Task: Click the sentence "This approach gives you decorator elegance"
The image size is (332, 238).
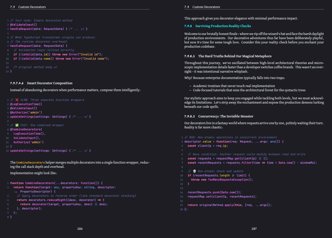Action: coord(241,19)
